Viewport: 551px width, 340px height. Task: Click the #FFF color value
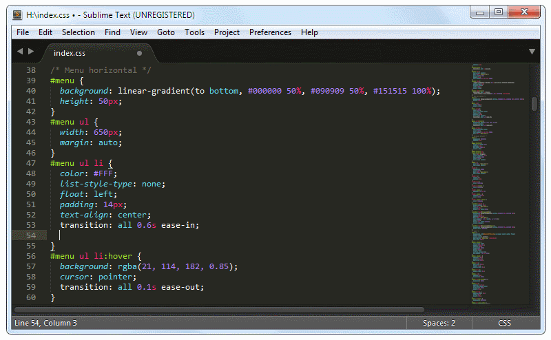pyautogui.click(x=103, y=173)
